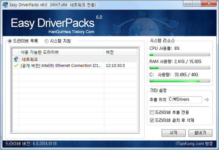
Task: Click the C: drive usage progress bar
Action: [180, 81]
